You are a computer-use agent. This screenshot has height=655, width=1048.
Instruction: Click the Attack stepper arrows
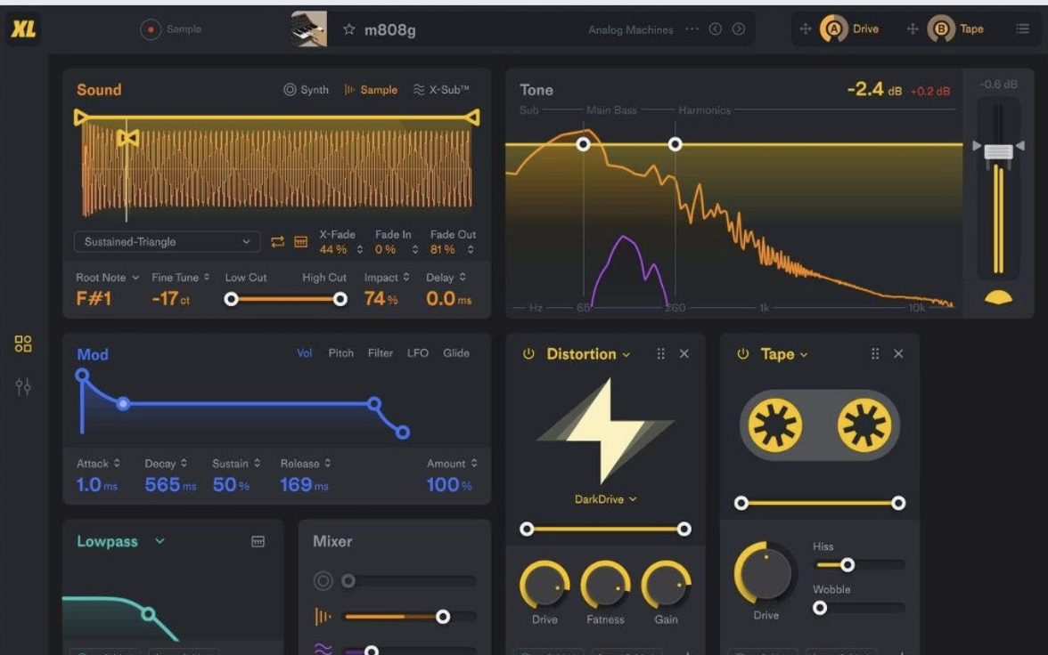point(117,463)
